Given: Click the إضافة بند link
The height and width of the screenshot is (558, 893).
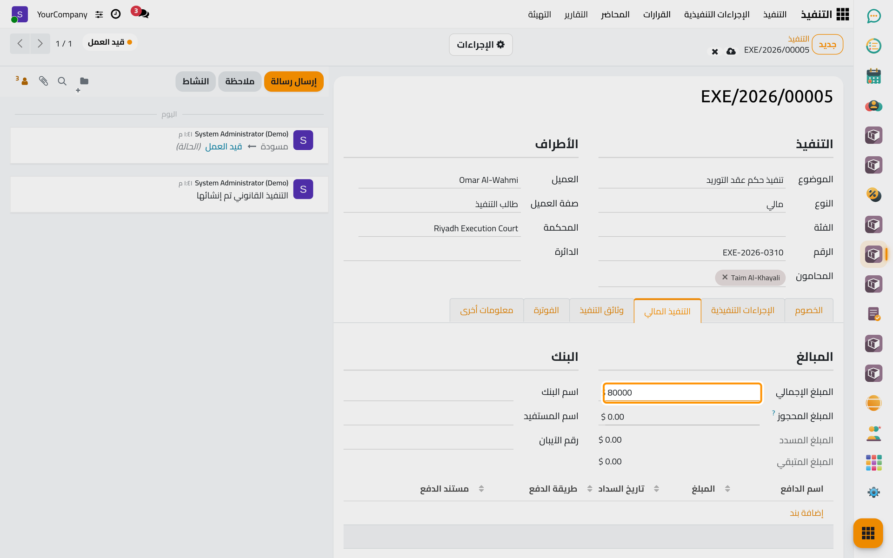Looking at the screenshot, I should tap(806, 513).
